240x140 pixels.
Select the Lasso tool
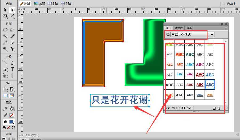tap(12, 30)
